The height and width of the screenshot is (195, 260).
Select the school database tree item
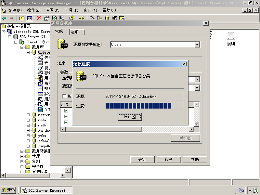[44, 141]
